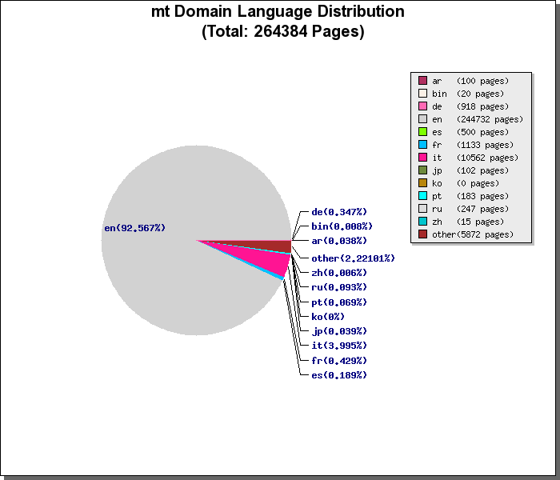Select the legend text 'en (244732 pages)'

pos(478,120)
